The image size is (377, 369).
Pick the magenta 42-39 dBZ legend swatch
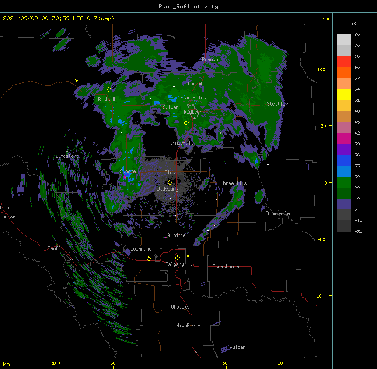click(x=344, y=138)
